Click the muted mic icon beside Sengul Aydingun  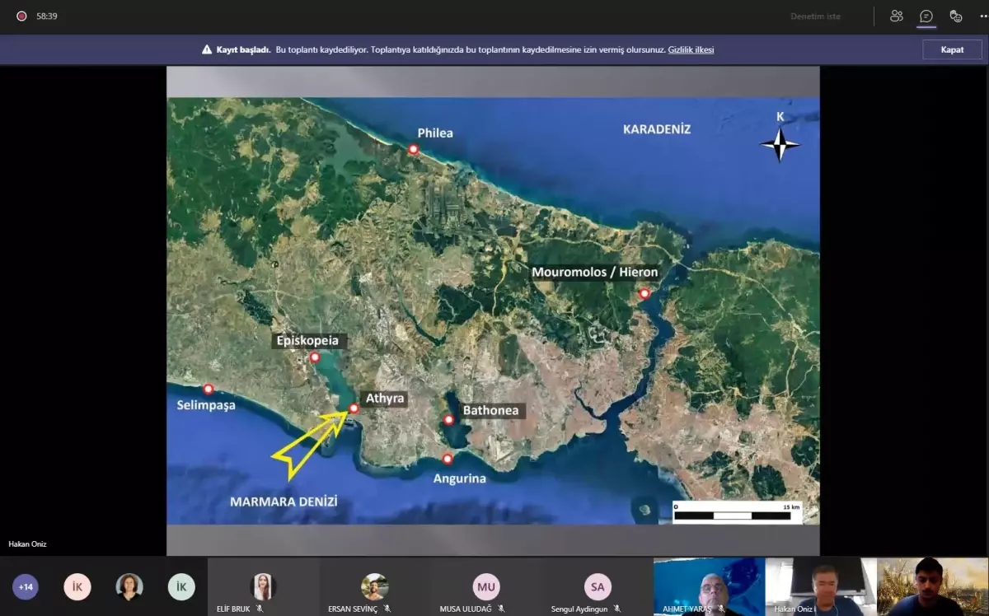click(617, 609)
